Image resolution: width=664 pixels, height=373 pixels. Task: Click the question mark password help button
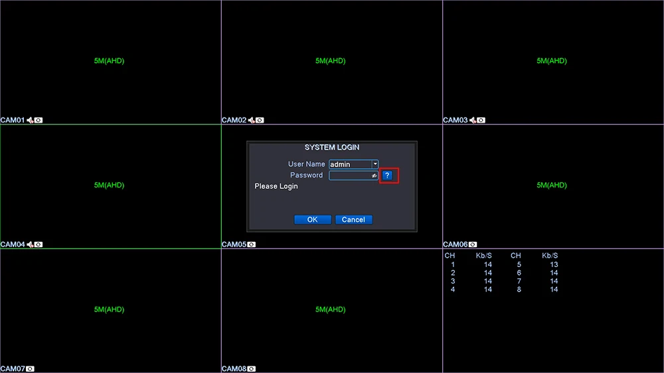coord(387,176)
